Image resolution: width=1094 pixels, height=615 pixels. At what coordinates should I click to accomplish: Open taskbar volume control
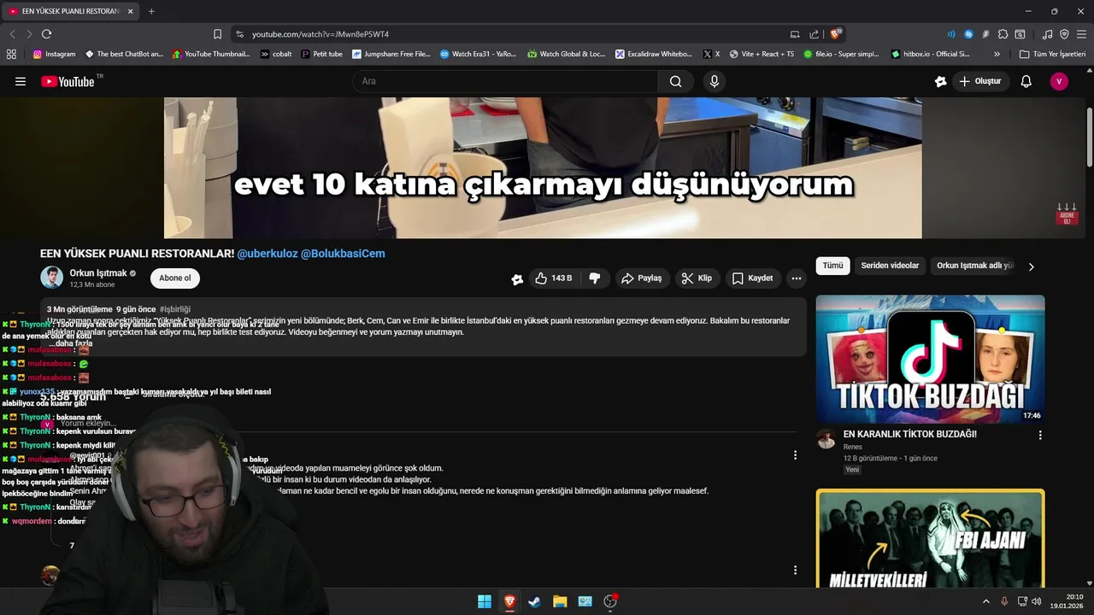(x=1036, y=601)
